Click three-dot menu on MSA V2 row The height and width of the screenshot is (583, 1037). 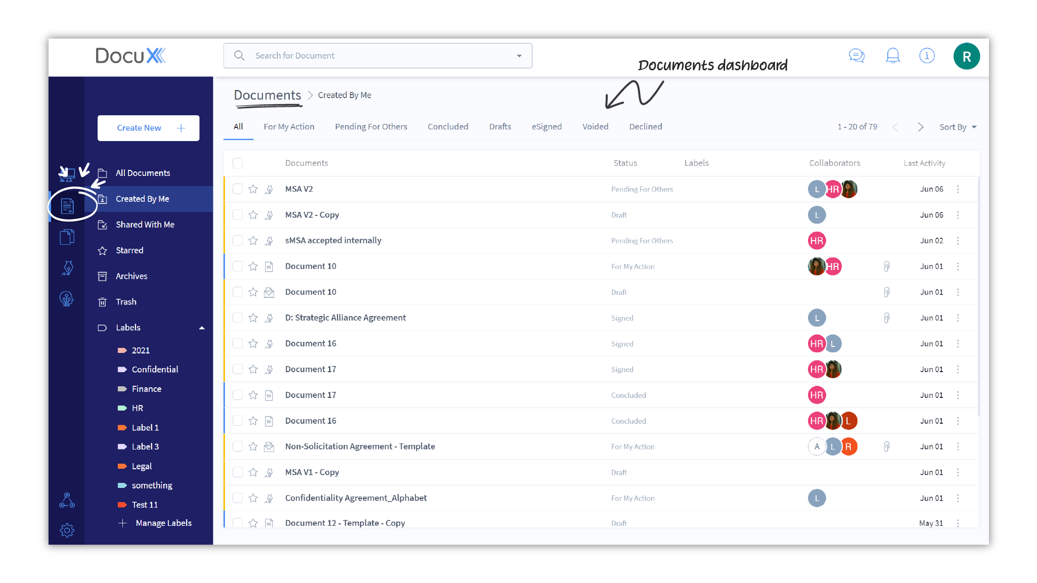coord(961,189)
